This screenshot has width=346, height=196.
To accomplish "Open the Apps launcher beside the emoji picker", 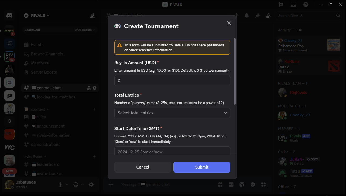I will click(263, 184).
